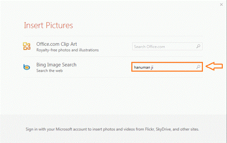Close the Insert Pictures dialog
227x143 pixels.
click(221, 5)
